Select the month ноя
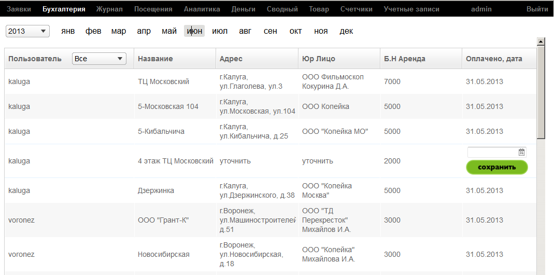Screen dimensions: 554x275 321,31
